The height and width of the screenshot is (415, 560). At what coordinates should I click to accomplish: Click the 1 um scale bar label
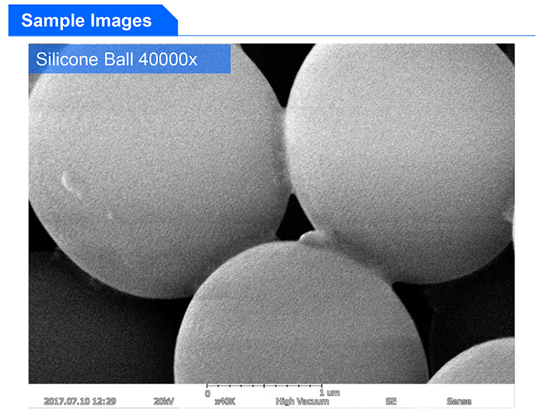coord(329,393)
